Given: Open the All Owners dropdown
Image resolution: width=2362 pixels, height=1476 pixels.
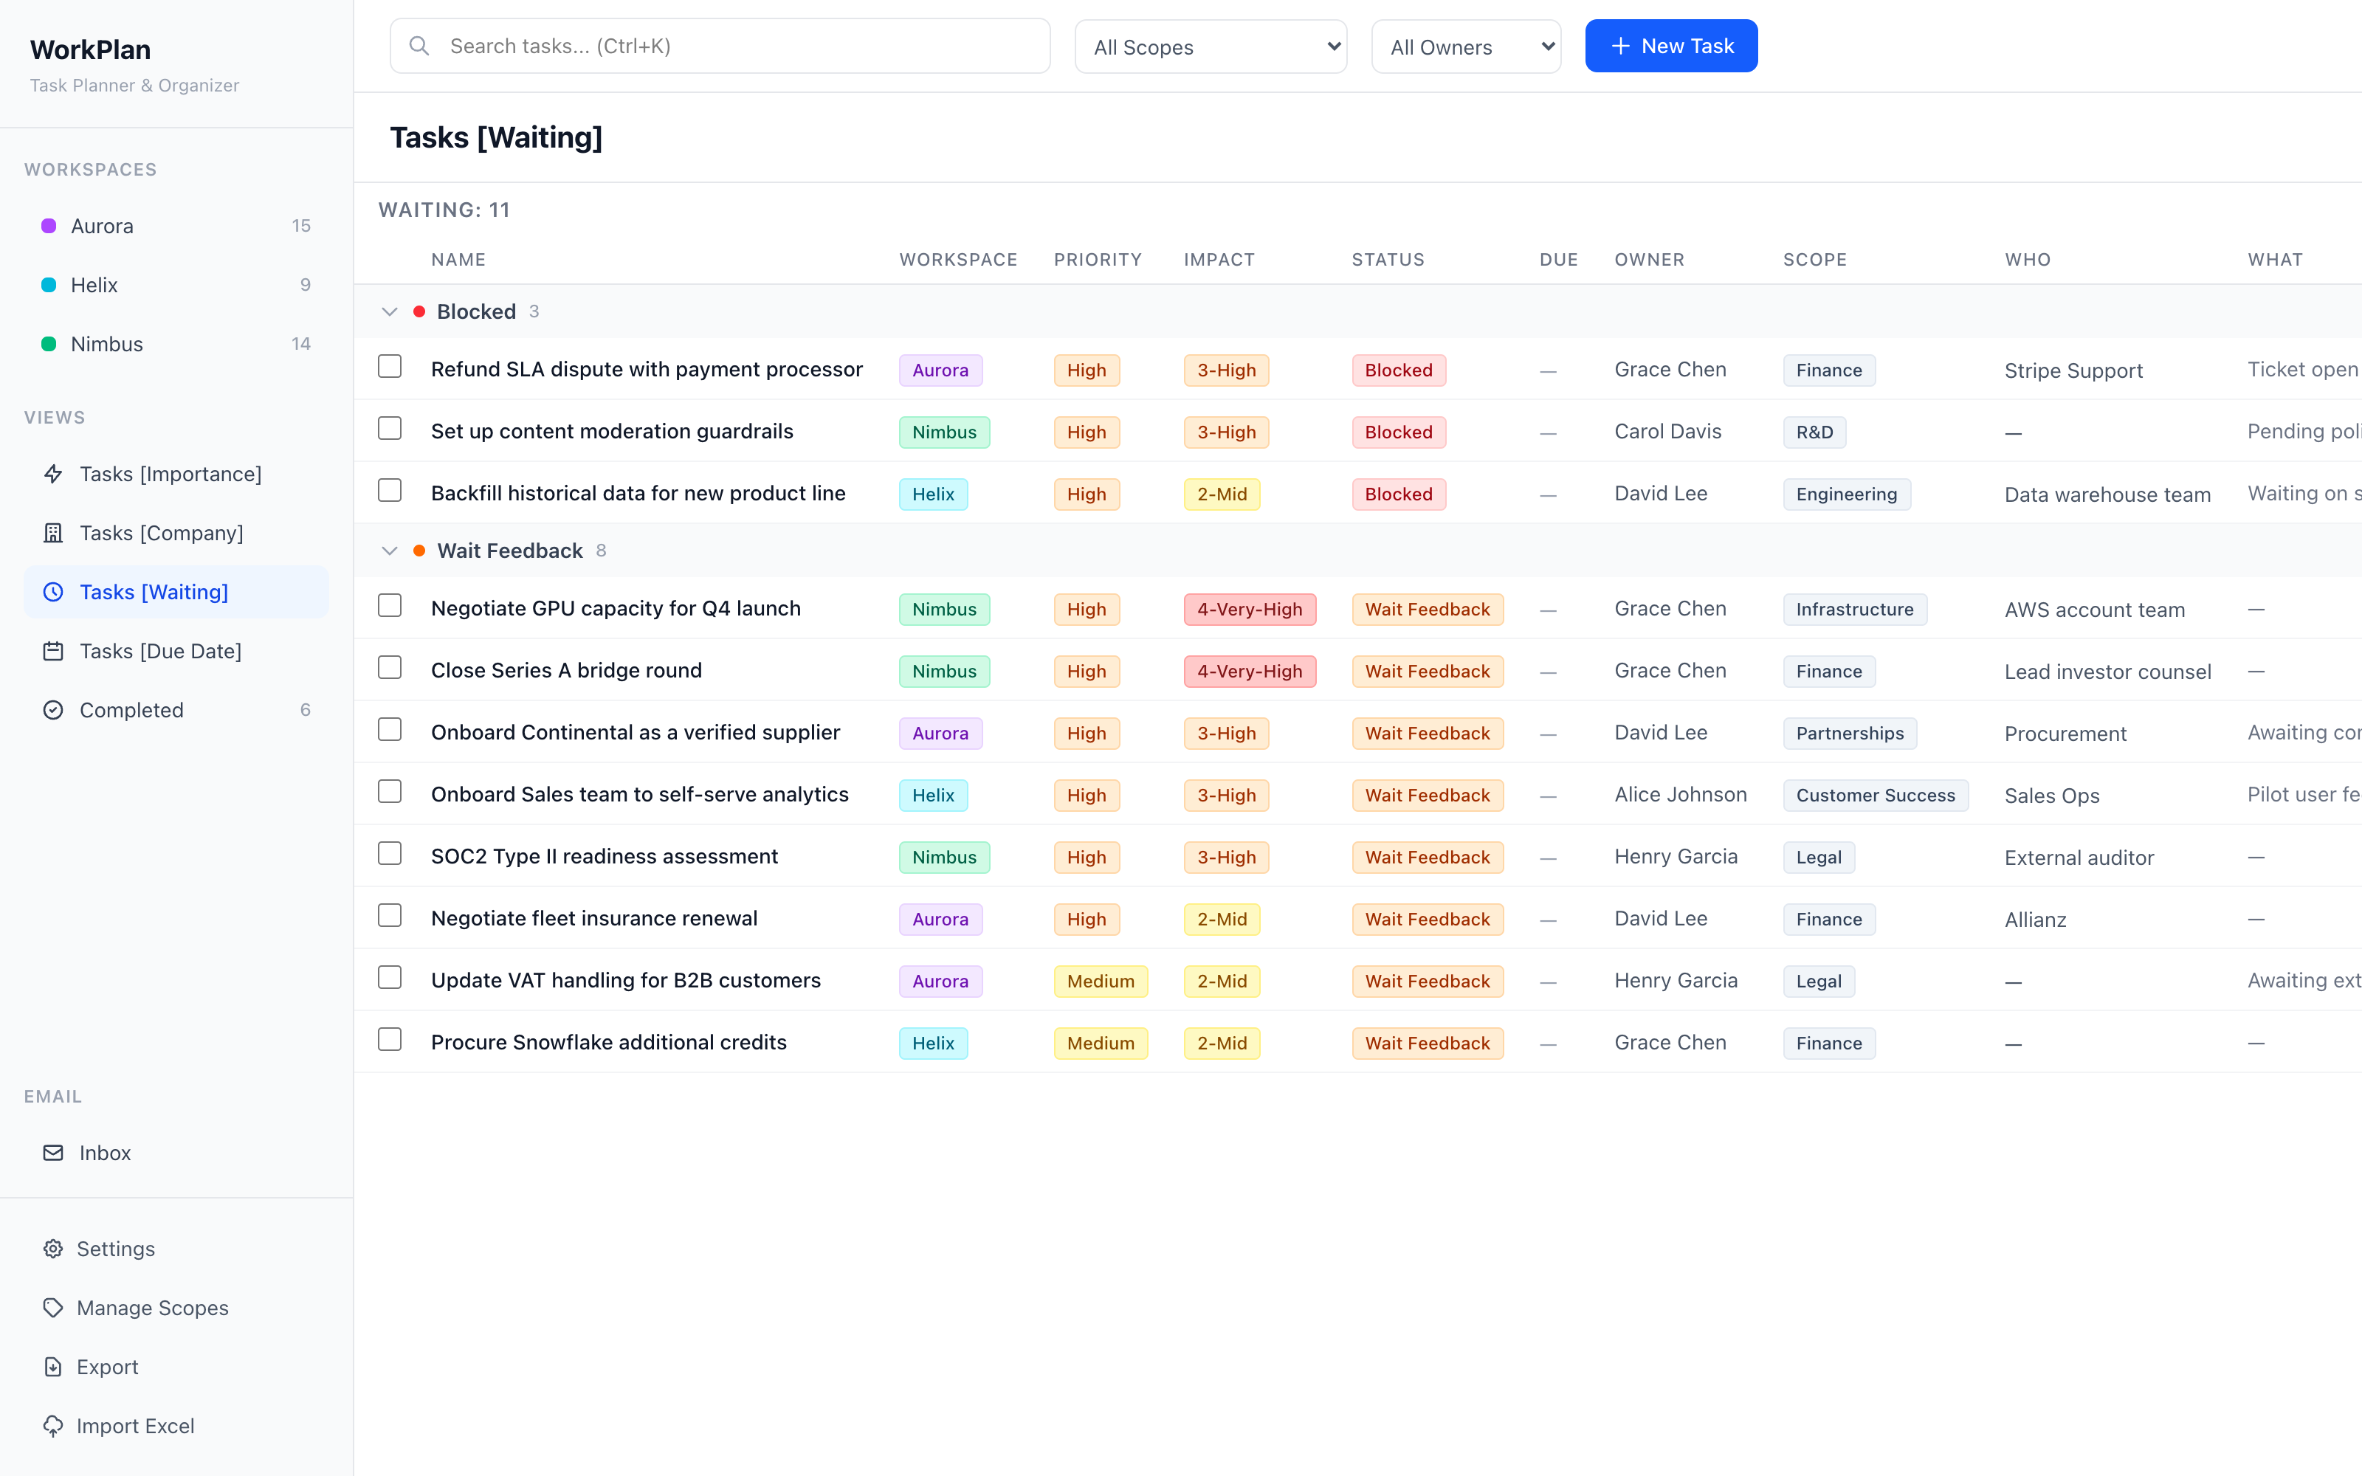Looking at the screenshot, I should coord(1466,46).
